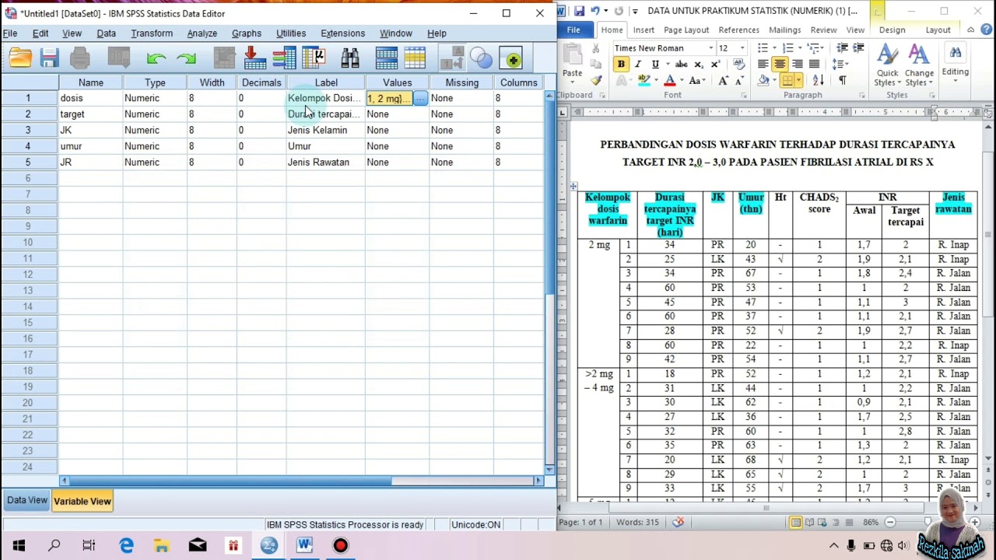Open Word's File backstage button

pyautogui.click(x=573, y=30)
